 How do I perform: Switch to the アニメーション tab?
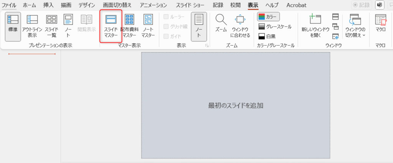(154, 5)
